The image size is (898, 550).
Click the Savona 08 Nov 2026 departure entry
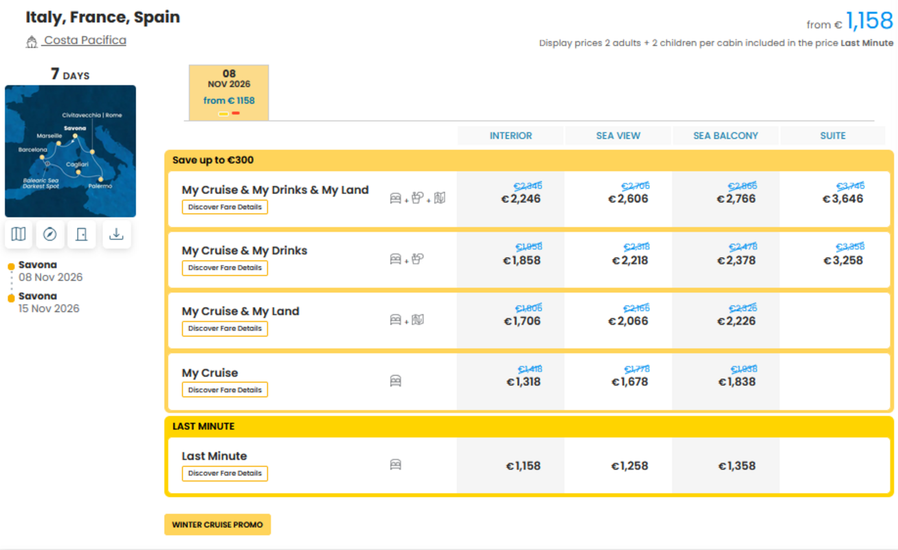(x=50, y=271)
